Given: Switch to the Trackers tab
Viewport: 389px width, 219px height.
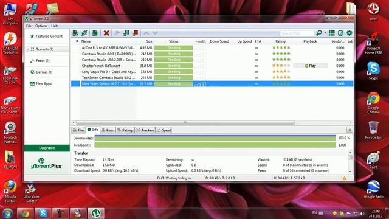Looking at the screenshot, I should click(145, 130).
